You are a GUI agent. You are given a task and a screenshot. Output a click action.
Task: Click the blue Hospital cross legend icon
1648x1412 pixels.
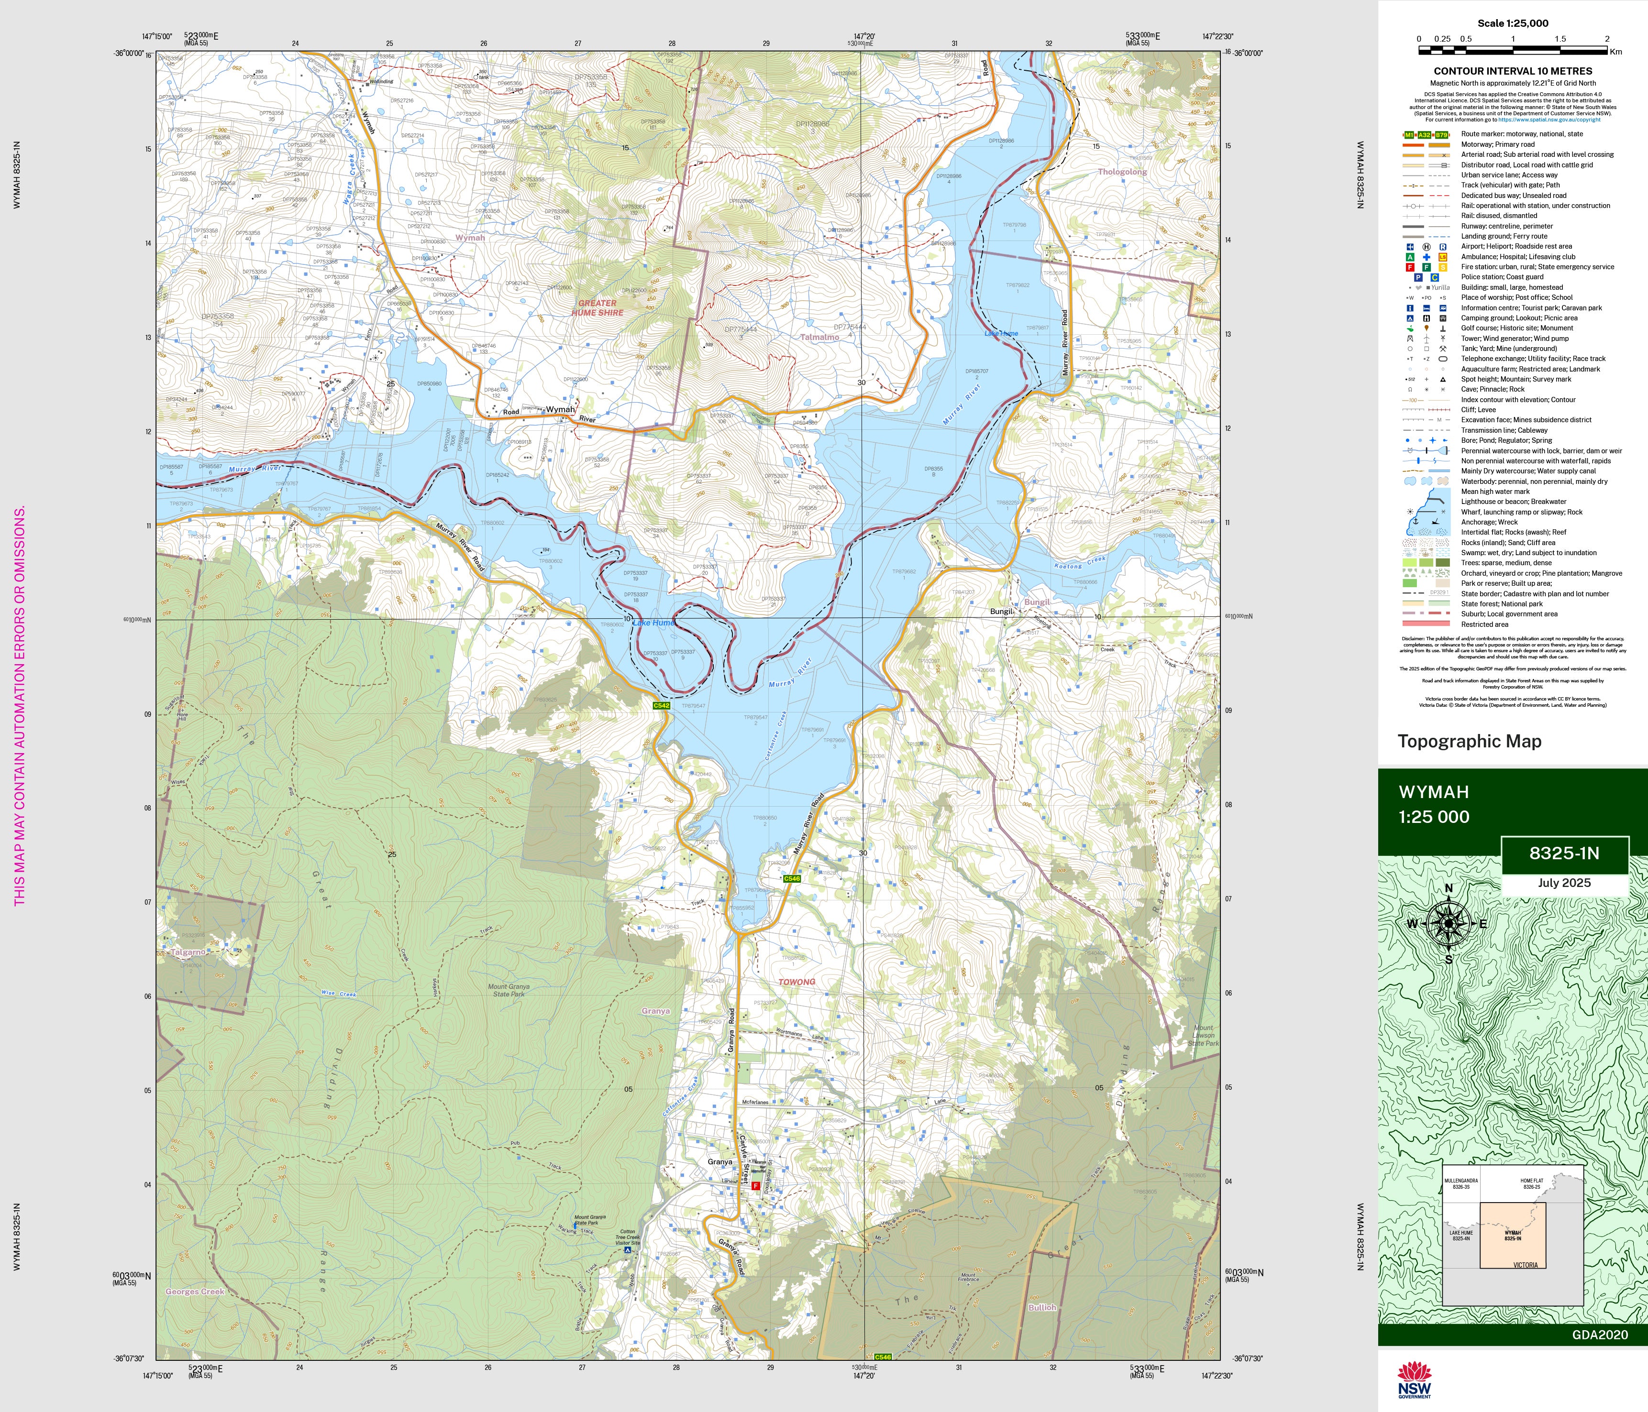click(x=1426, y=257)
